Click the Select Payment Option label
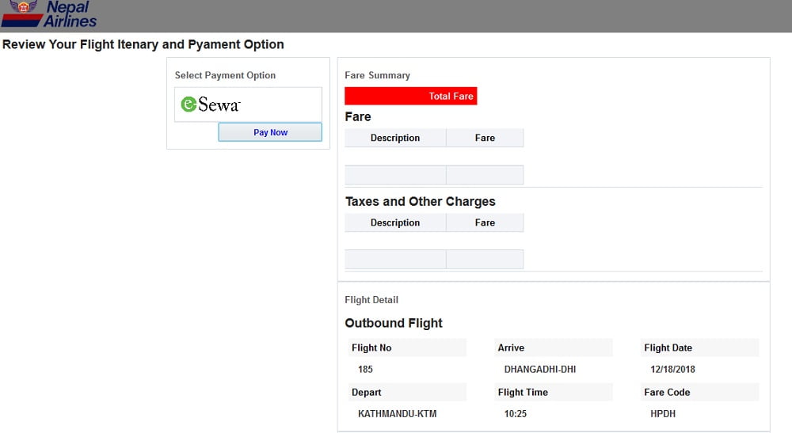 225,75
